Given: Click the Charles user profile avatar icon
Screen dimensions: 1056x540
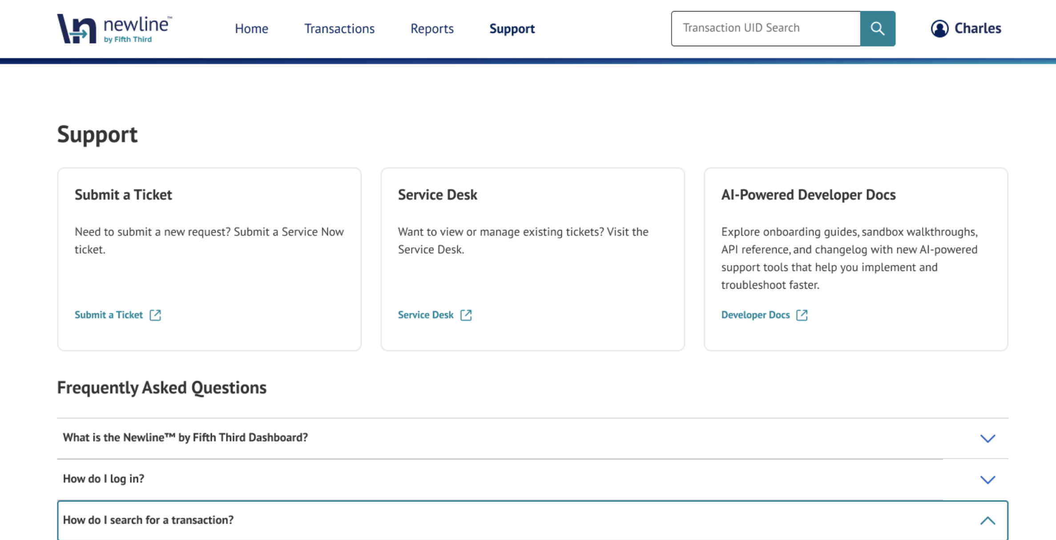Looking at the screenshot, I should (939, 28).
